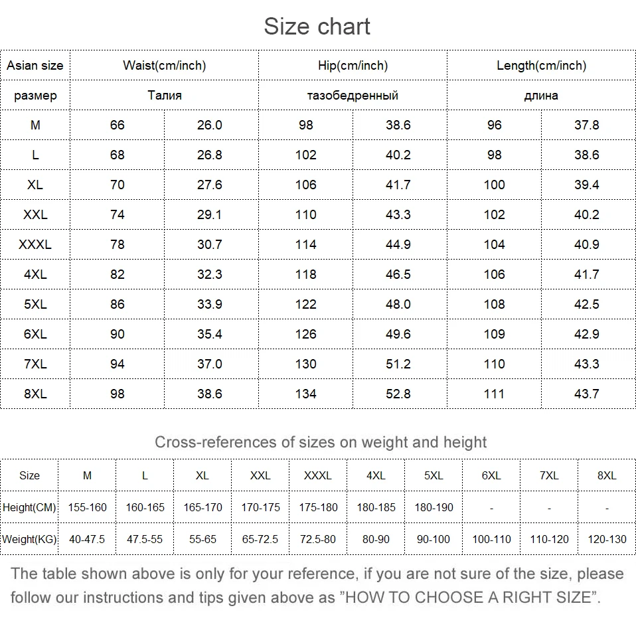Click the "тазобедренный" subheader cell
636x636 pixels.
[x=353, y=95]
